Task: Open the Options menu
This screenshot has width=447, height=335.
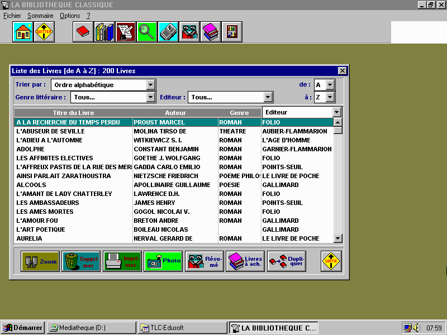Action: click(x=70, y=16)
